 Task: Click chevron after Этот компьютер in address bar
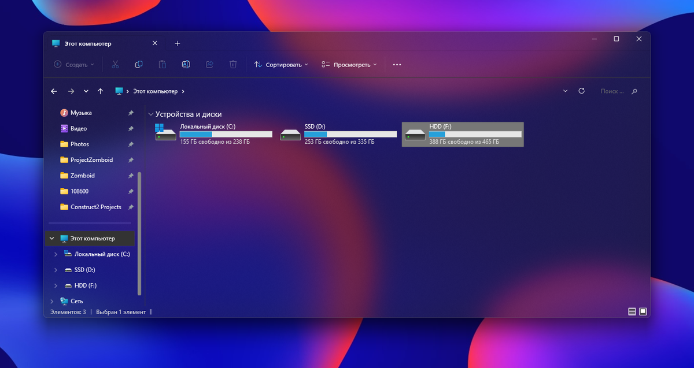click(183, 91)
